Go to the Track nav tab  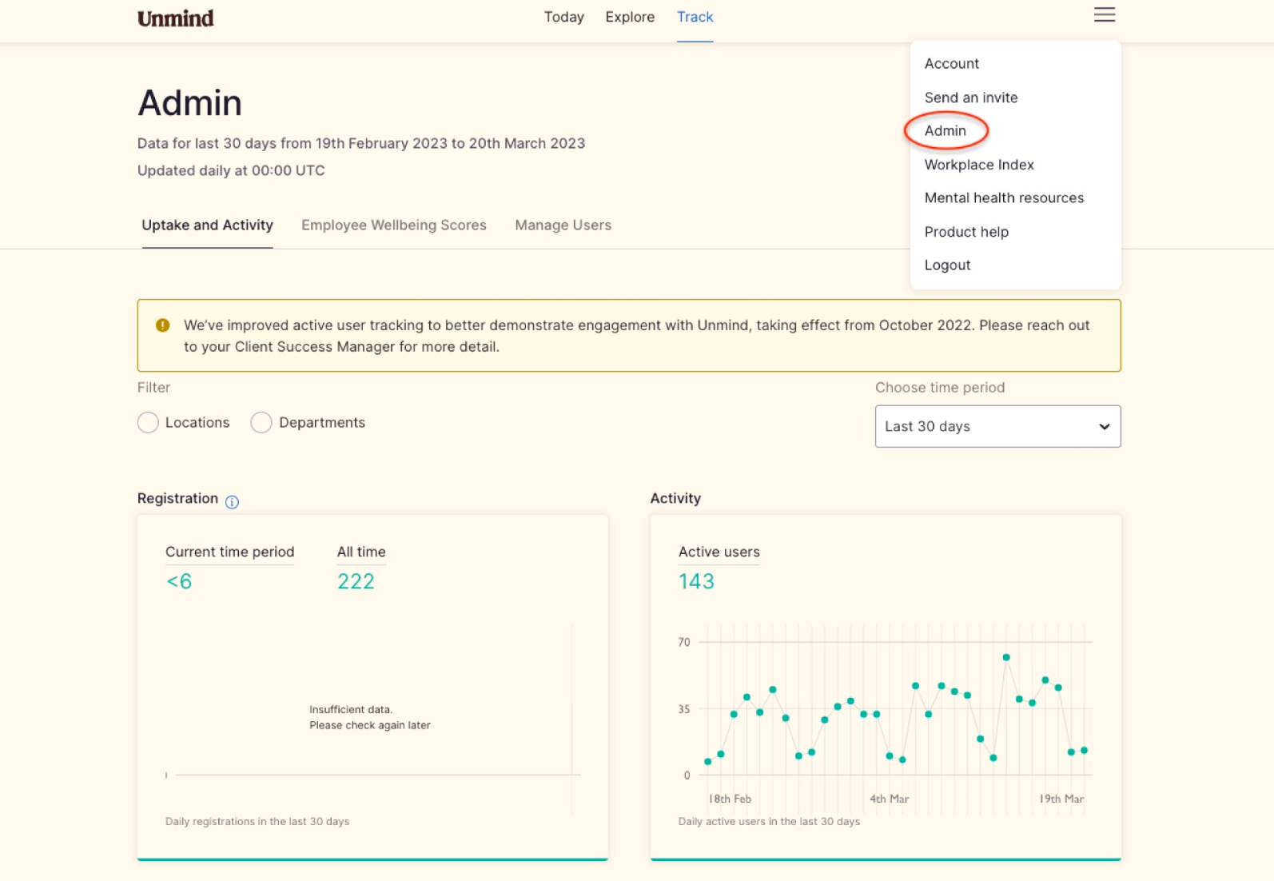point(695,17)
